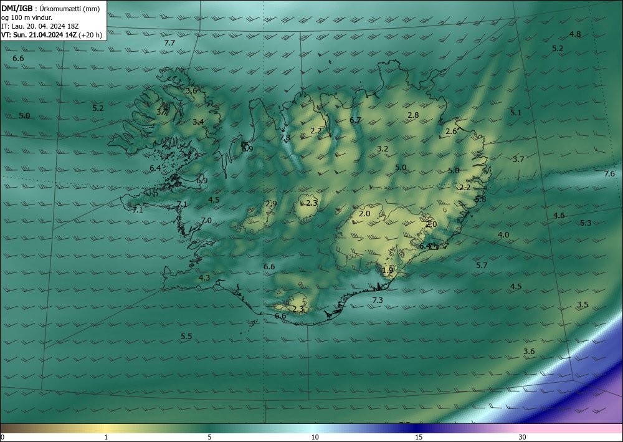Click the 3.2 value in the central north

383,149
